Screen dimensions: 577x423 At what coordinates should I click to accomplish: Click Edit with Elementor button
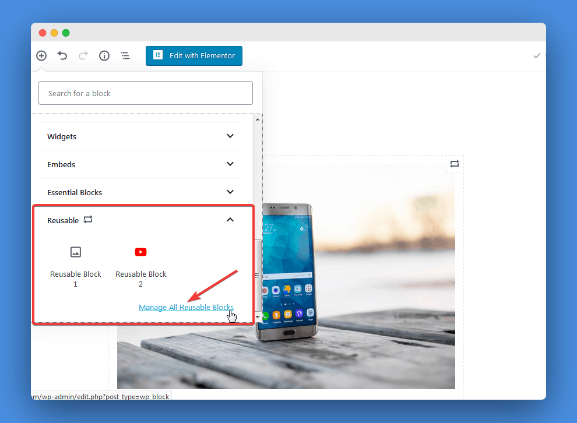[x=194, y=55]
